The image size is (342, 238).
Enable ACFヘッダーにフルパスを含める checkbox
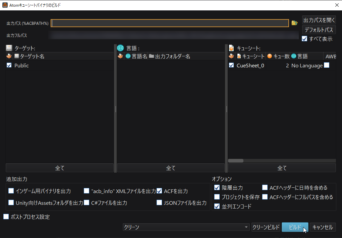point(265,197)
